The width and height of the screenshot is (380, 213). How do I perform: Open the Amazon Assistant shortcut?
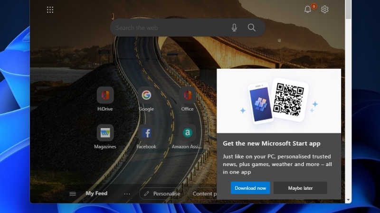point(188,133)
